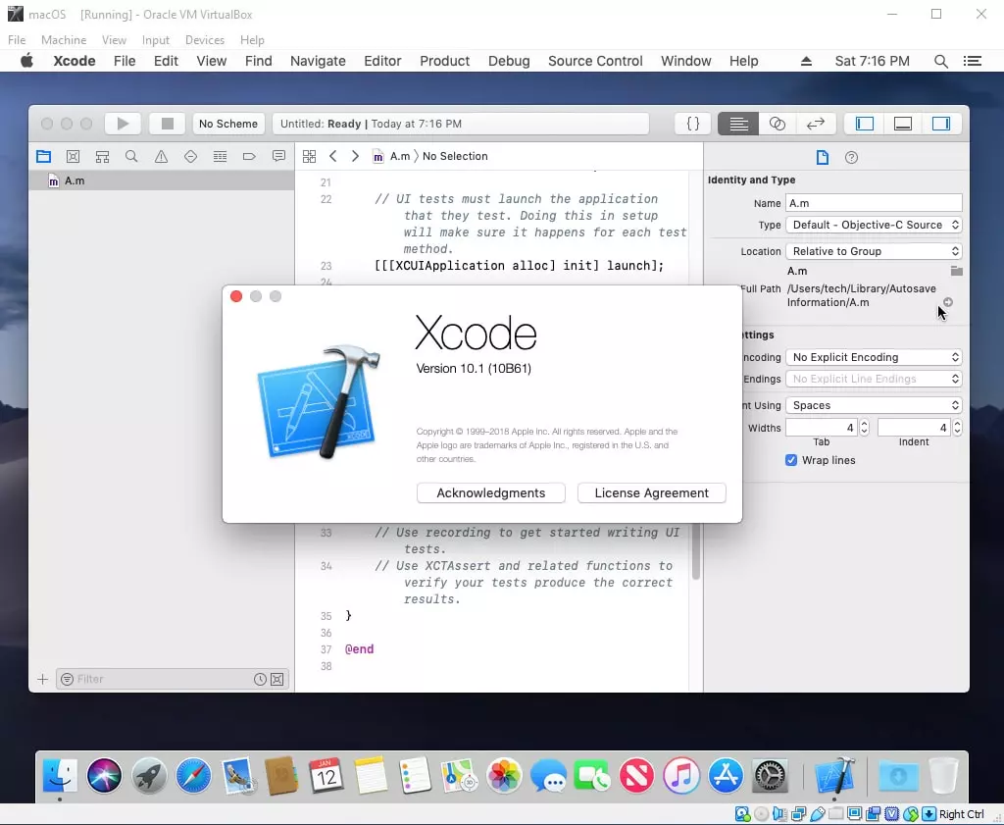Viewport: 1004px width, 825px height.
Task: Click the folder icon to choose file location
Action: click(957, 271)
